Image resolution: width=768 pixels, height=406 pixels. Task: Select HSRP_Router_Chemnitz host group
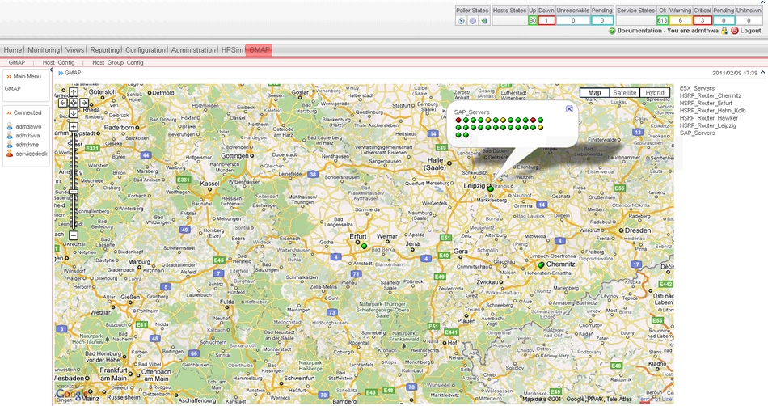pos(711,95)
